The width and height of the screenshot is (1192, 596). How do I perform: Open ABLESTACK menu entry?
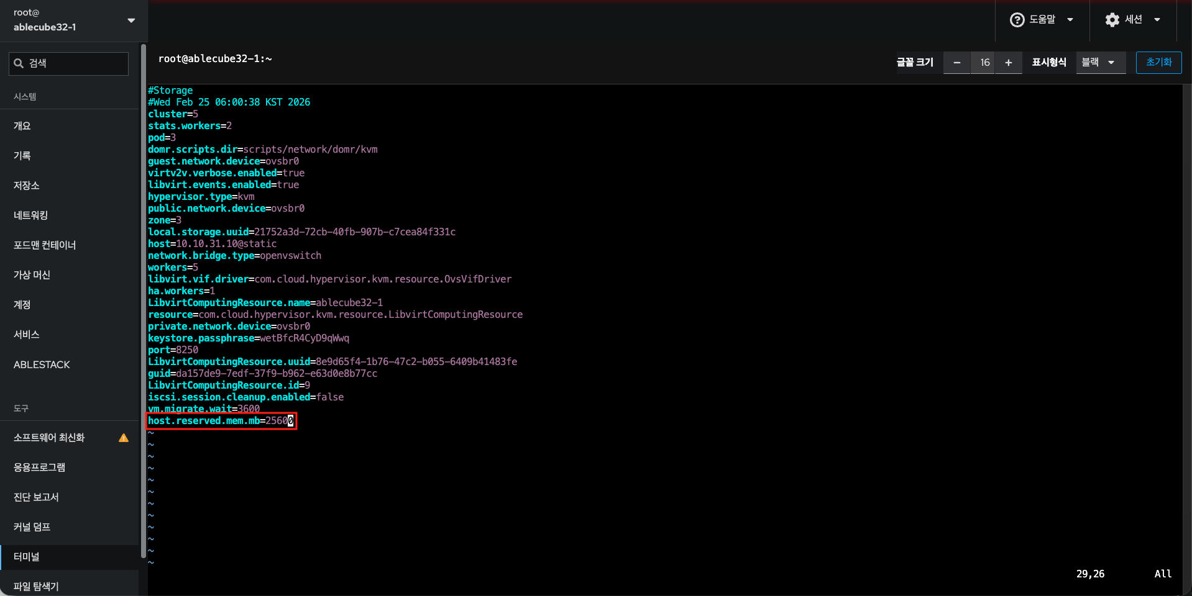tap(42, 365)
